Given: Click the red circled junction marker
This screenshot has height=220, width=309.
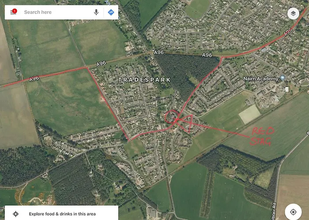Looking at the screenshot, I should tap(172, 117).
